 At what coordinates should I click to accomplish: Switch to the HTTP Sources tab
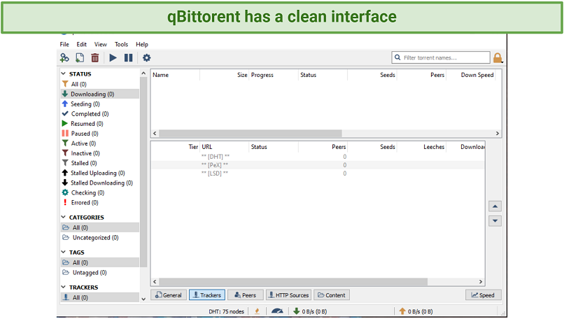point(289,295)
